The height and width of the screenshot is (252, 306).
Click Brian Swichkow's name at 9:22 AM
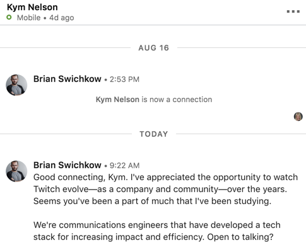tap(68, 165)
